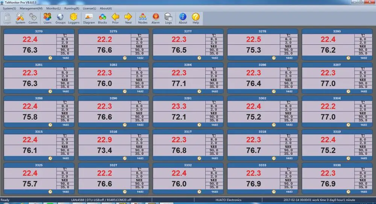
Task: Open the Logs toolbar icon
Action: [x=168, y=18]
